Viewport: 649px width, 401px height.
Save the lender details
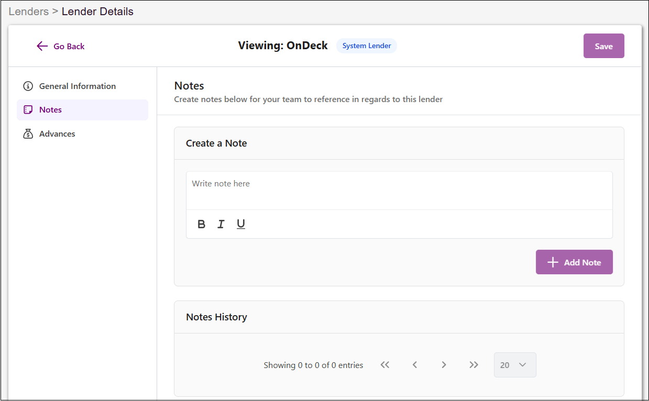604,46
